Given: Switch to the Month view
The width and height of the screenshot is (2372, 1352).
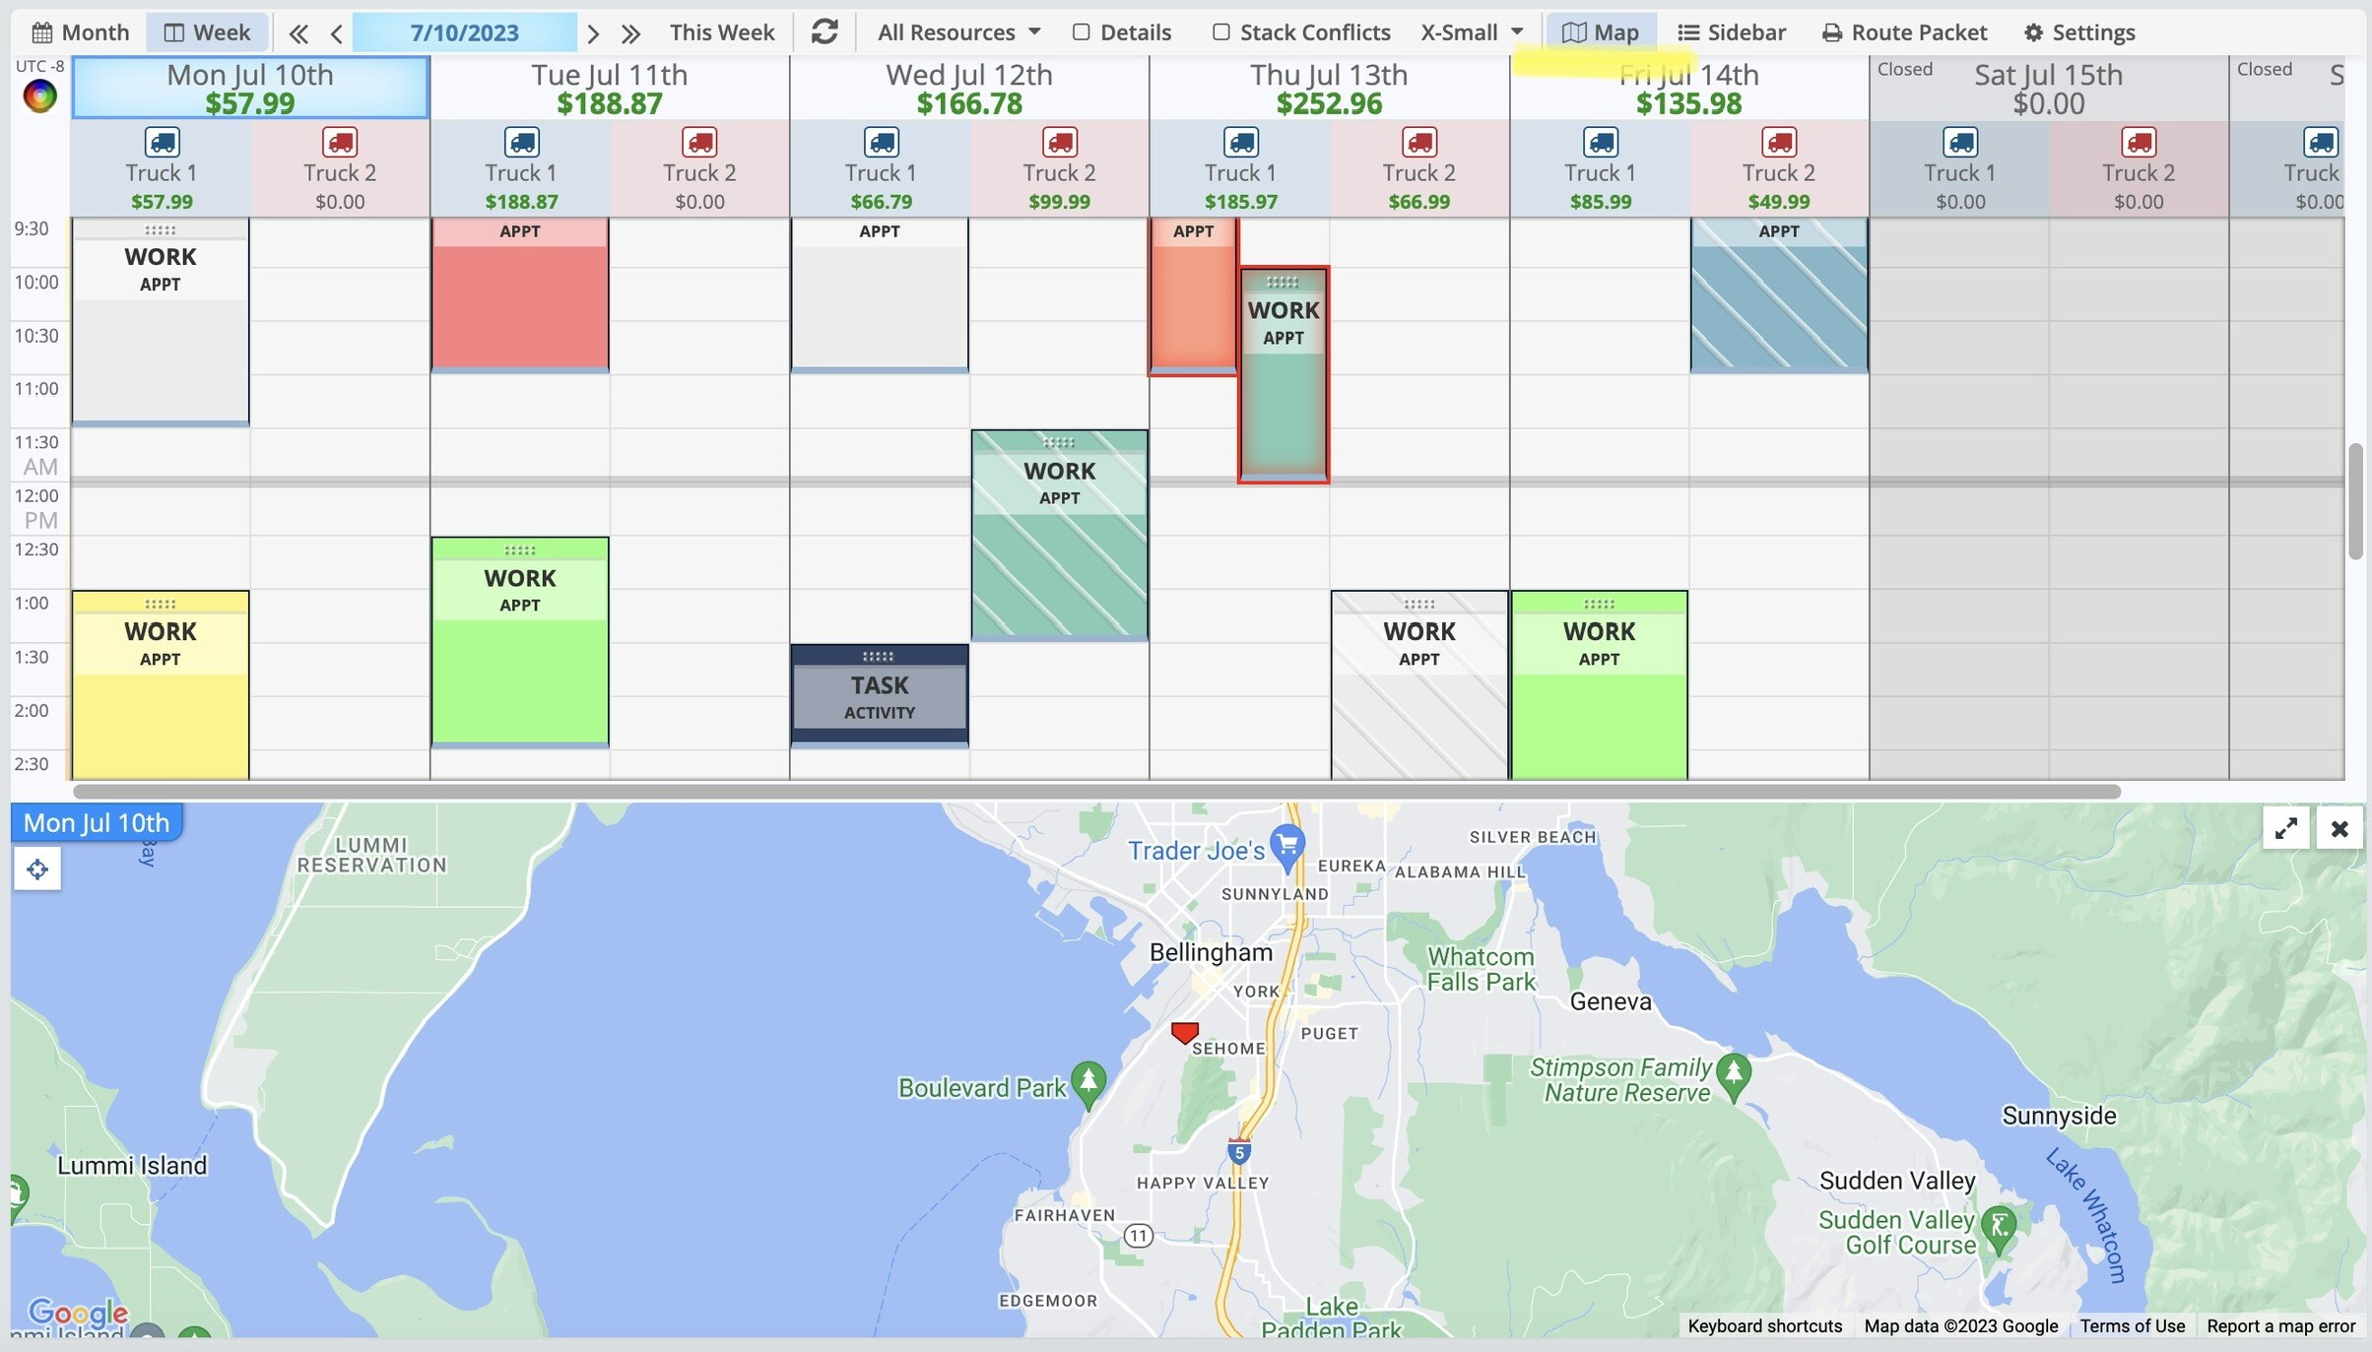Looking at the screenshot, I should tap(81, 32).
